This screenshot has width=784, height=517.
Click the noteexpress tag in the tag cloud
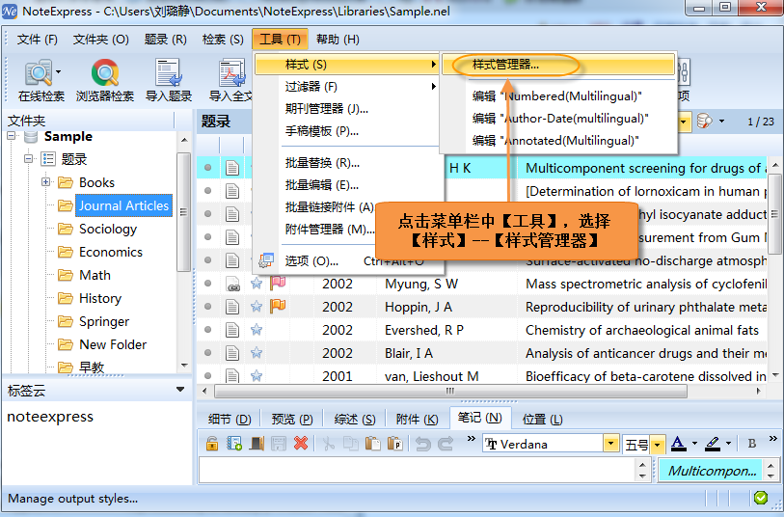tap(50, 417)
